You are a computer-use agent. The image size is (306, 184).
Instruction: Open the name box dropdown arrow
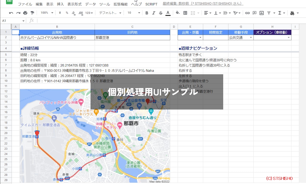tap(23, 21)
